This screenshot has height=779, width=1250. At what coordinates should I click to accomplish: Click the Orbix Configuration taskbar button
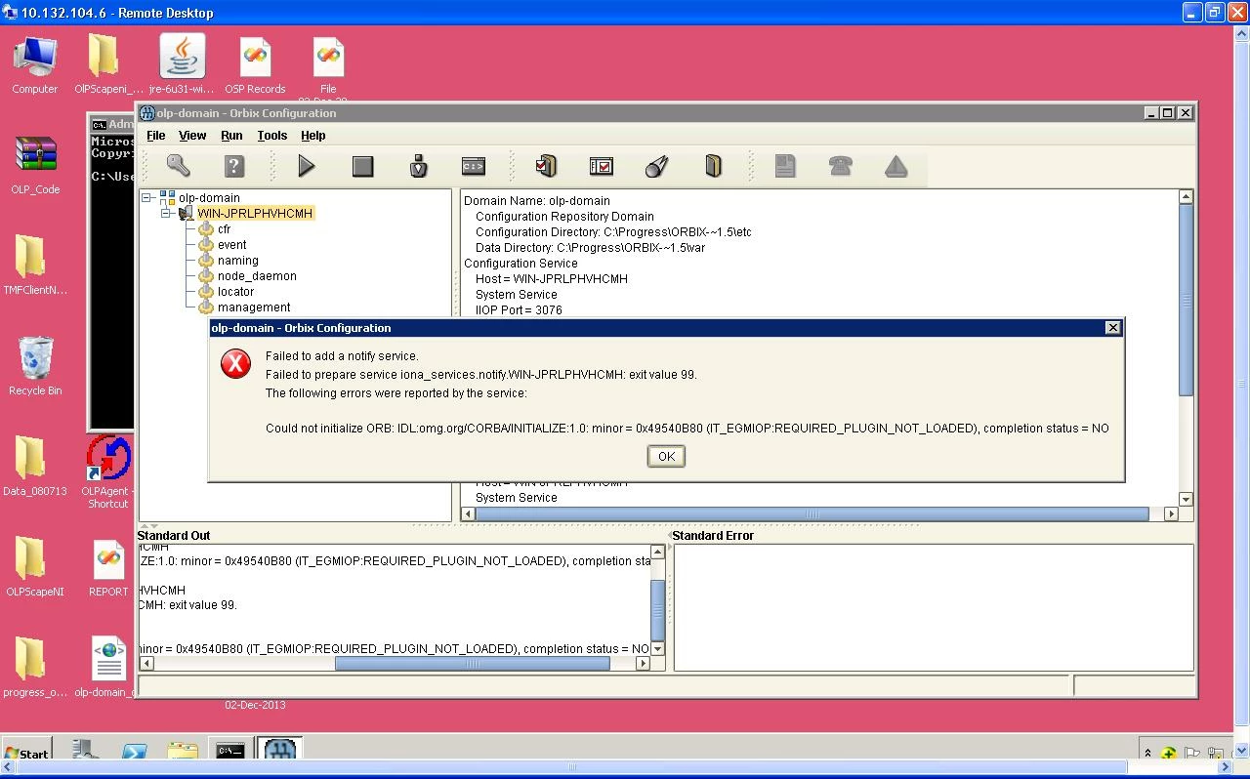coord(280,750)
